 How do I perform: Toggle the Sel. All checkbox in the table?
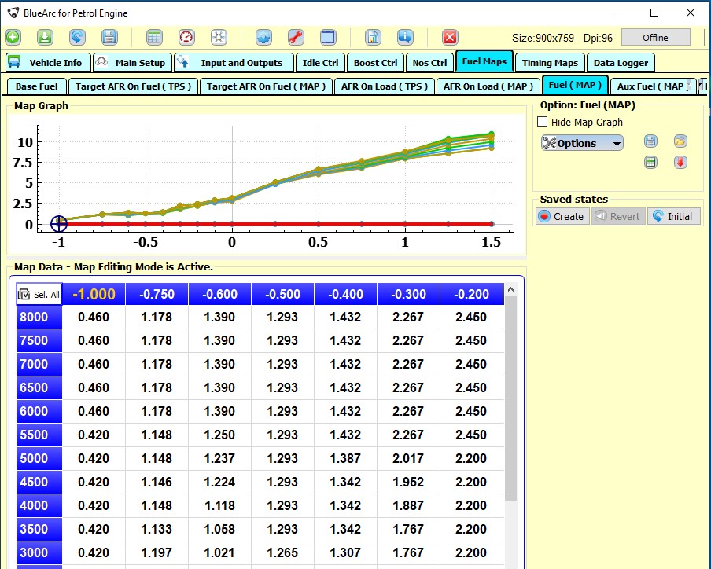[x=39, y=295]
